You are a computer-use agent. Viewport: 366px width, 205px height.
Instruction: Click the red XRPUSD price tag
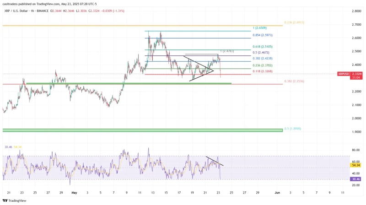point(344,74)
